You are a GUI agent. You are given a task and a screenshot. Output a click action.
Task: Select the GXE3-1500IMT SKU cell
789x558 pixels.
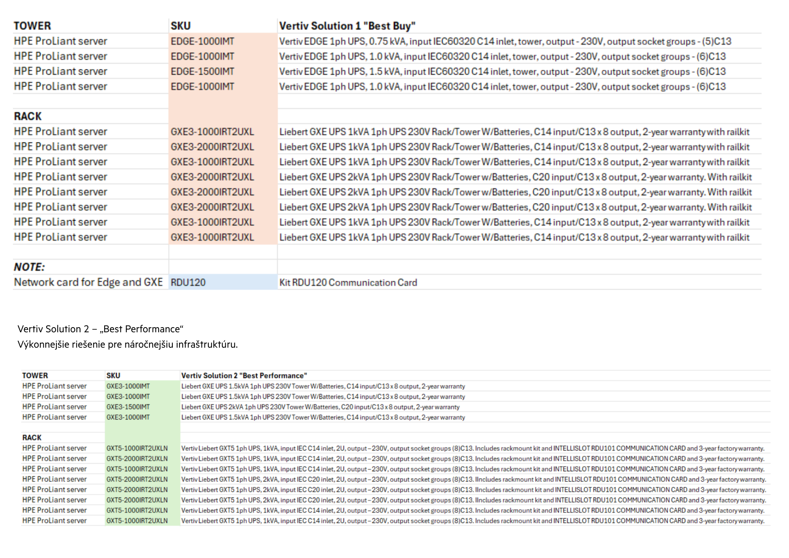point(128,407)
